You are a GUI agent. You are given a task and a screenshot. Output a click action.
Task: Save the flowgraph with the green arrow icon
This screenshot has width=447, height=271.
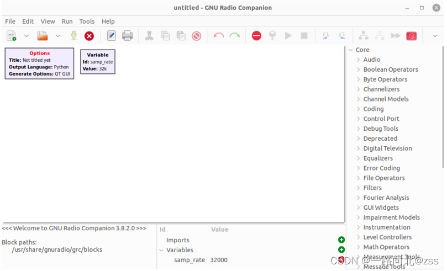[x=73, y=36]
